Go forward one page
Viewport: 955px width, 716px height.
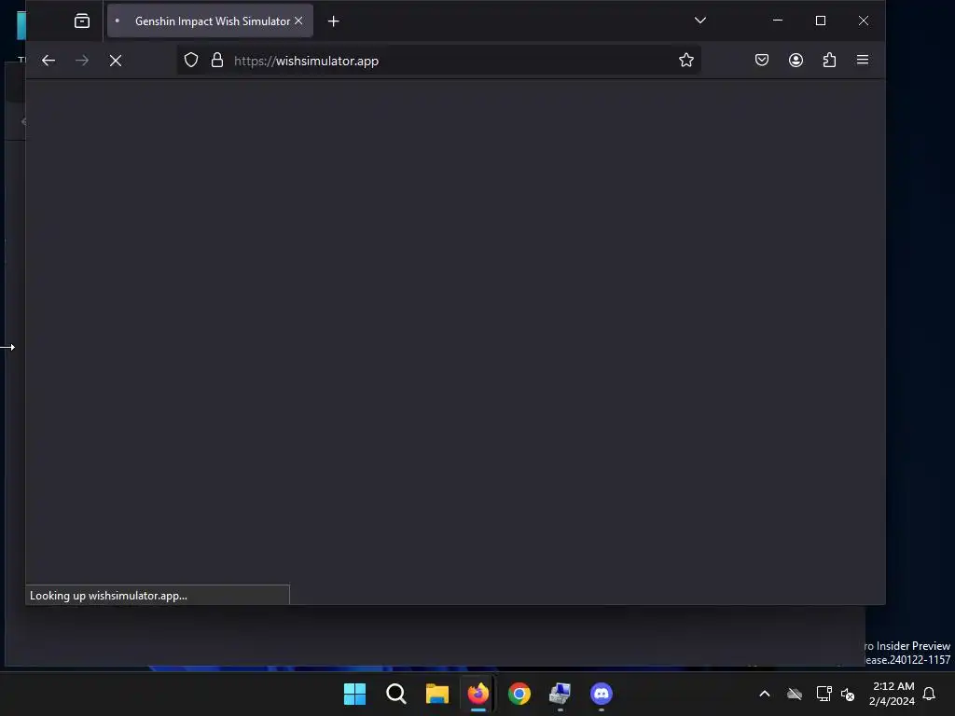[82, 61]
